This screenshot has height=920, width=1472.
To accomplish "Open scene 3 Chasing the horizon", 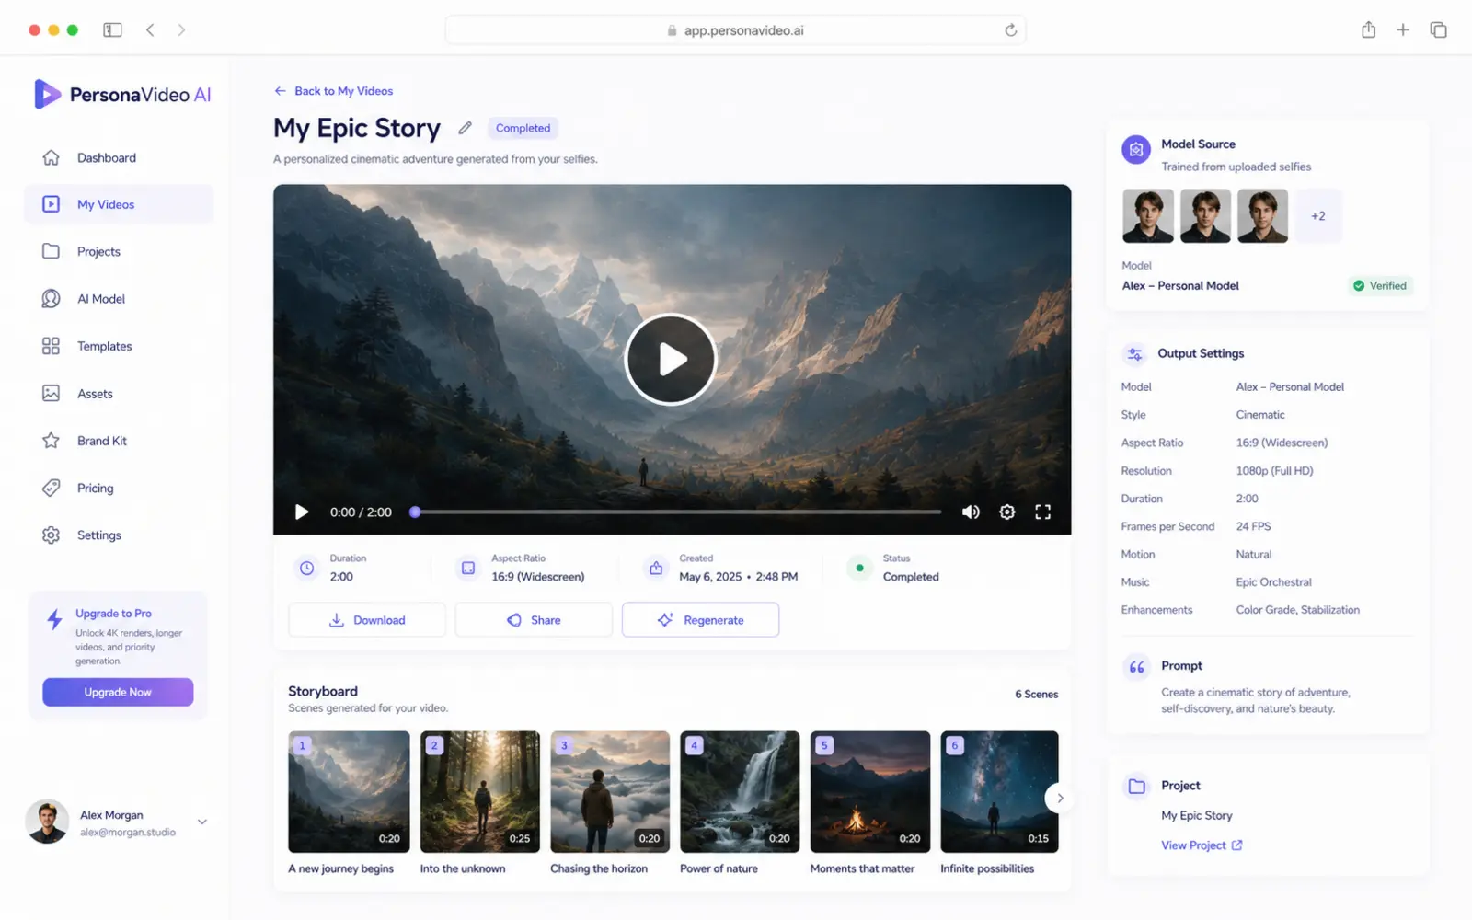I will tap(610, 792).
